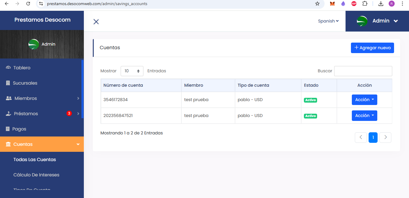409x198 pixels.
Task: Focus the Buscar search field
Action: [x=363, y=71]
